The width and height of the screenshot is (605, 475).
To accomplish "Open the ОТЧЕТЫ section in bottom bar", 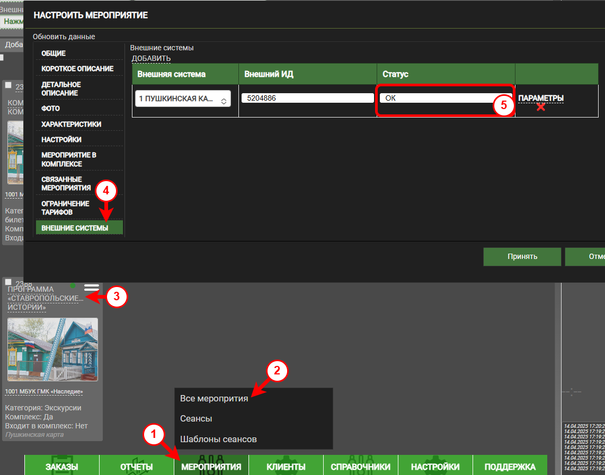I will tap(136, 467).
